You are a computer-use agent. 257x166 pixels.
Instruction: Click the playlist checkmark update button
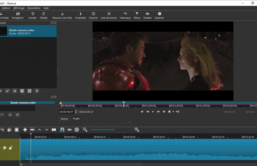7,91
